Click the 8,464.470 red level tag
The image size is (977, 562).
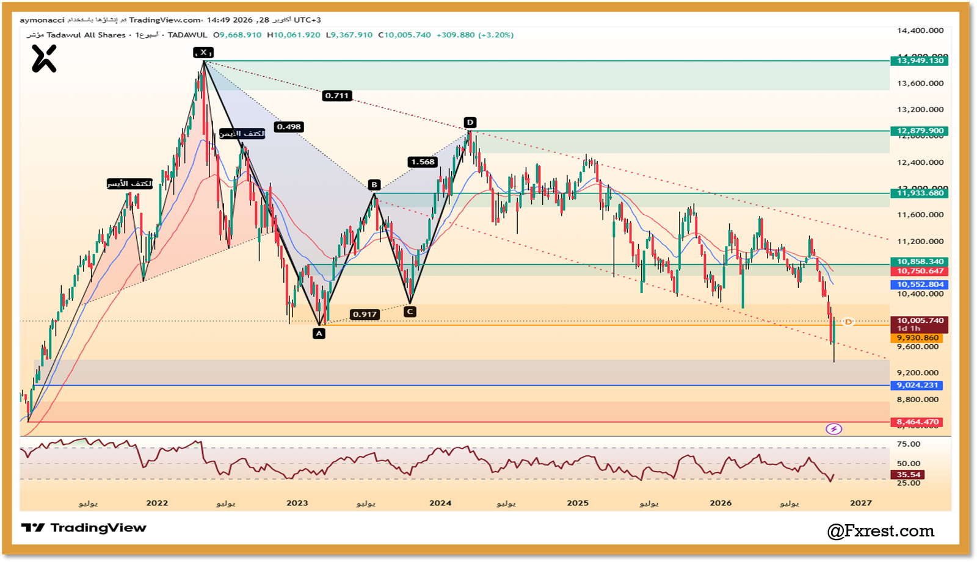coord(918,422)
